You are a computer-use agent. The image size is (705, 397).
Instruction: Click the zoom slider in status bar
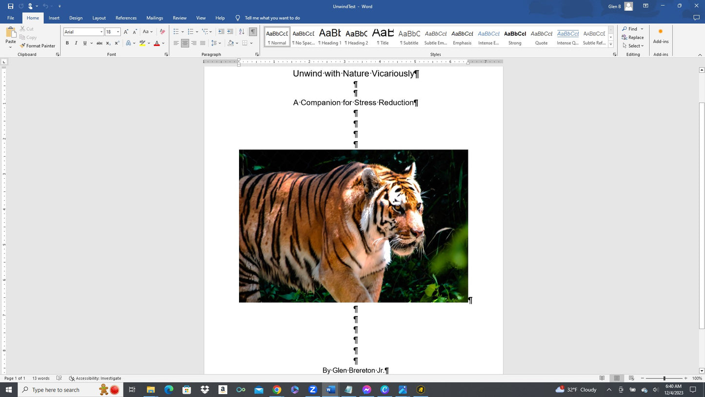[x=664, y=378]
